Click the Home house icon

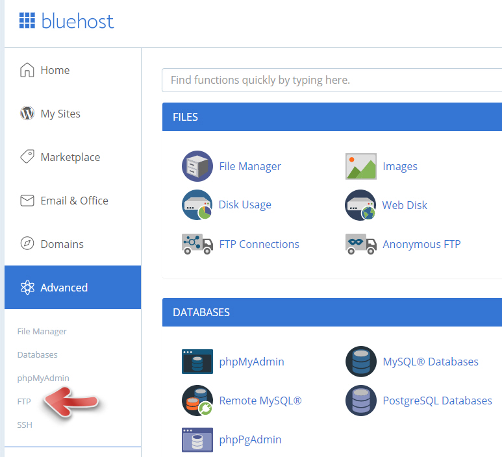[x=27, y=69]
